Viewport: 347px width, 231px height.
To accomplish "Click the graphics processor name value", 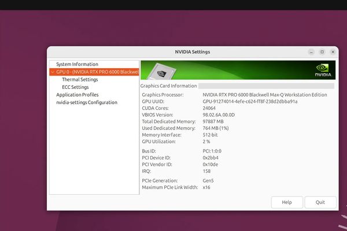I will pyautogui.click(x=265, y=95).
